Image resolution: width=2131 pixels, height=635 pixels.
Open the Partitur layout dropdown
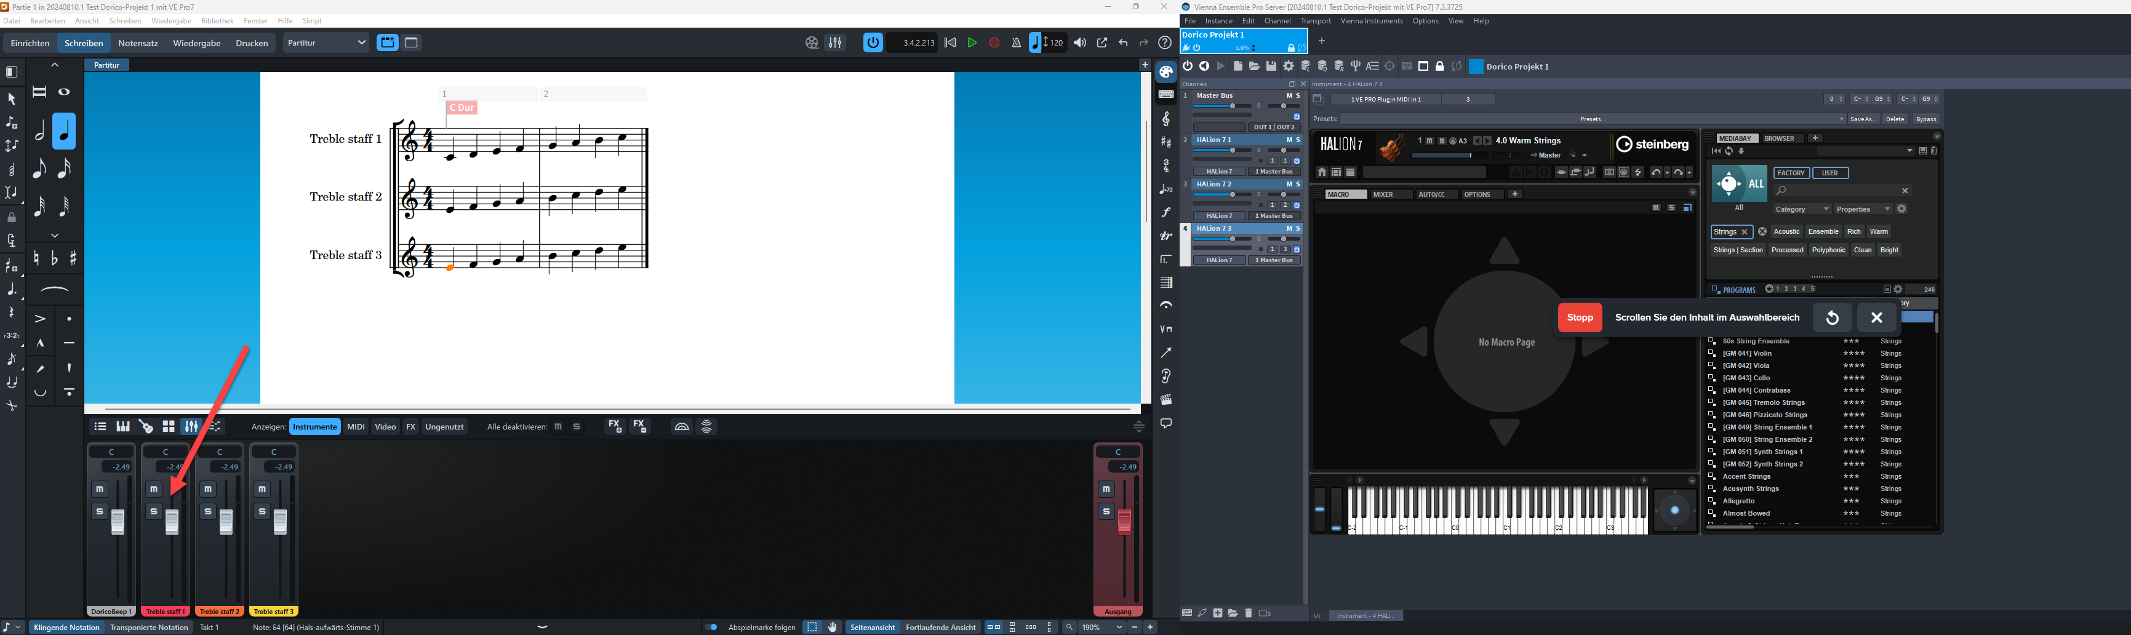(326, 43)
